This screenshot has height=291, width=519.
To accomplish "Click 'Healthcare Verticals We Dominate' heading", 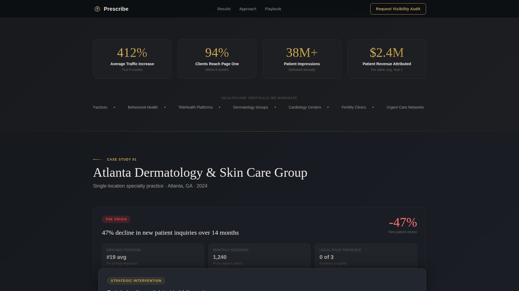I will 259,98.
